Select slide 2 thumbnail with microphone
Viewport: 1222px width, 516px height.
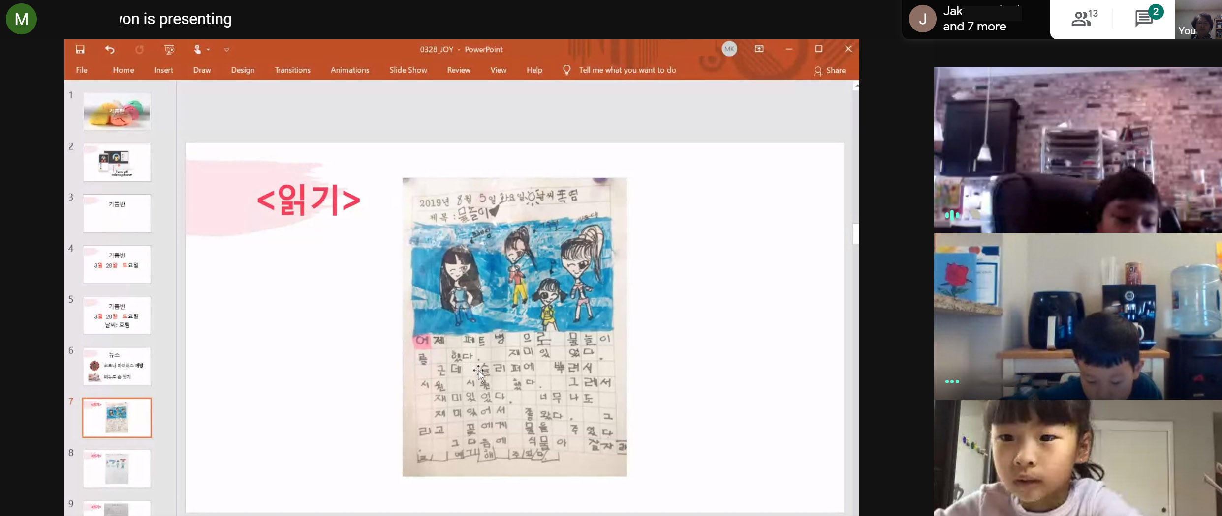(117, 163)
